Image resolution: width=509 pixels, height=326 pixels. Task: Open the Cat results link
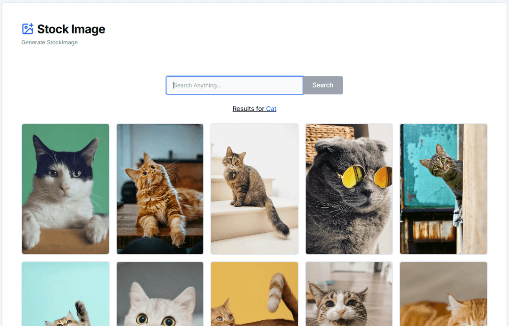(271, 109)
